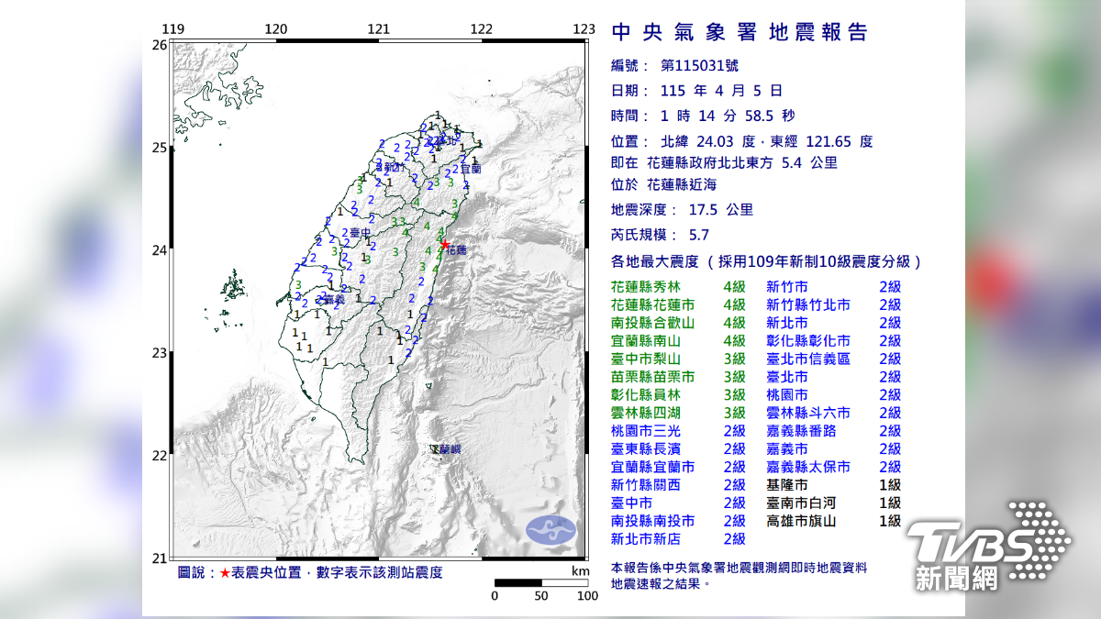
Task: Select the 花蓮縣秀林 4級 intensity entry
Action: pos(678,286)
